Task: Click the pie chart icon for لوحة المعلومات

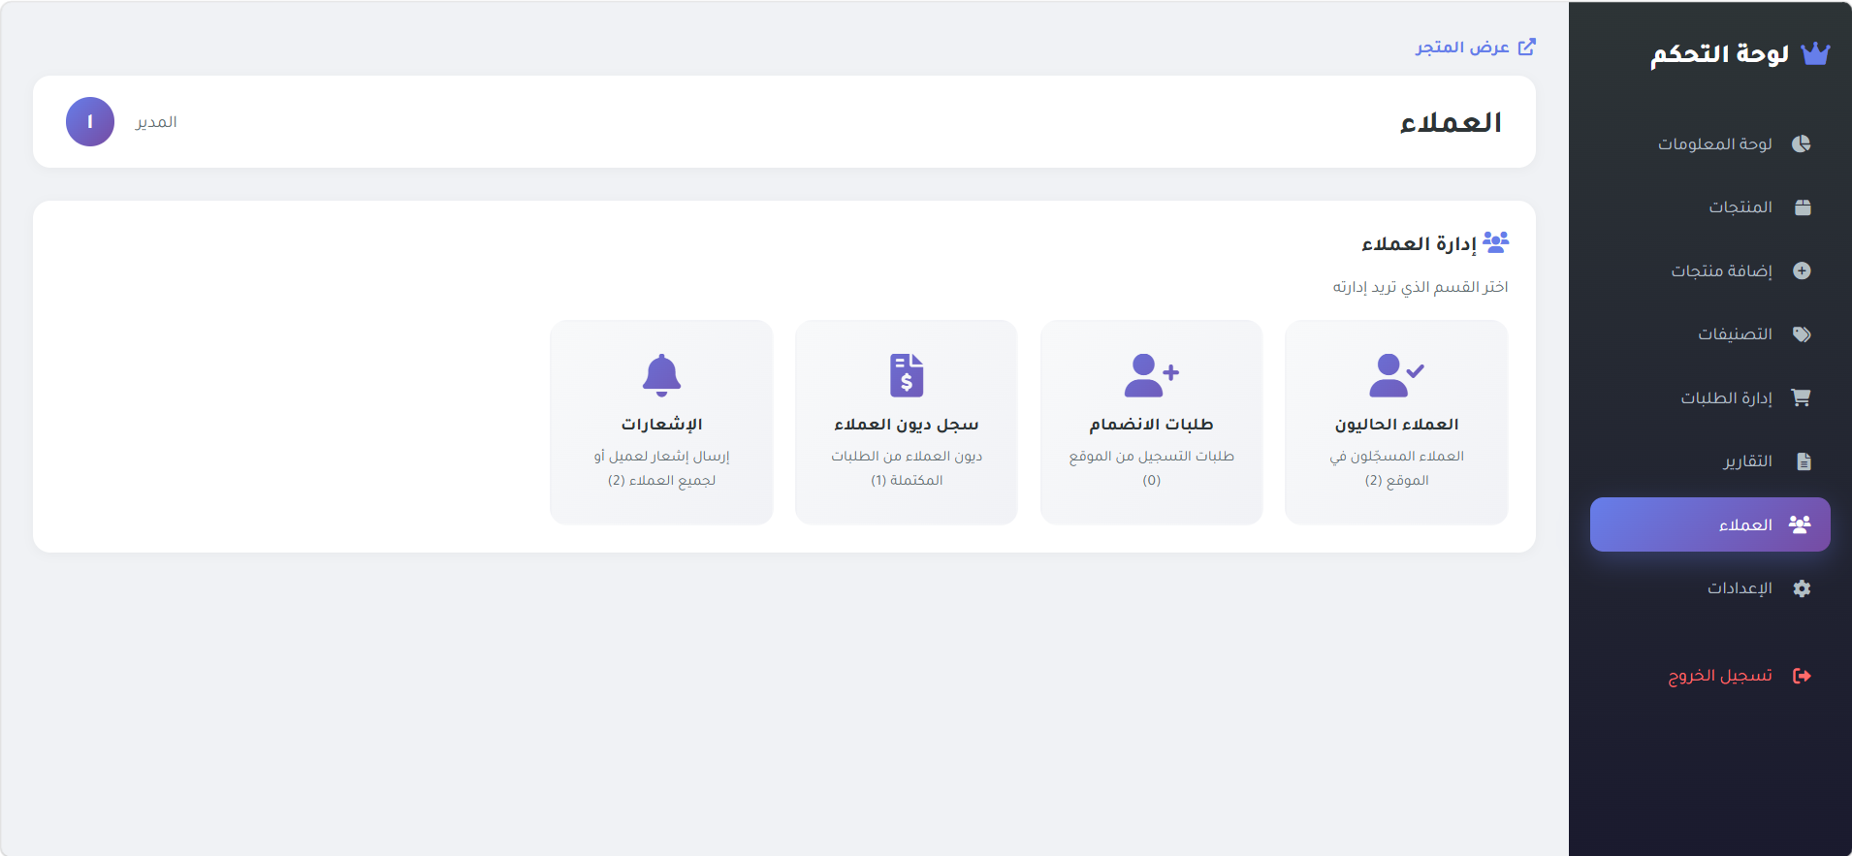Action: 1802,143
